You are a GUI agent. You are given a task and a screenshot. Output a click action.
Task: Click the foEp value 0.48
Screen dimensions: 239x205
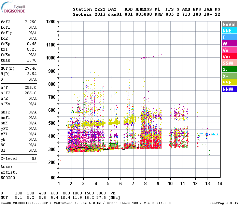[x=32, y=44]
